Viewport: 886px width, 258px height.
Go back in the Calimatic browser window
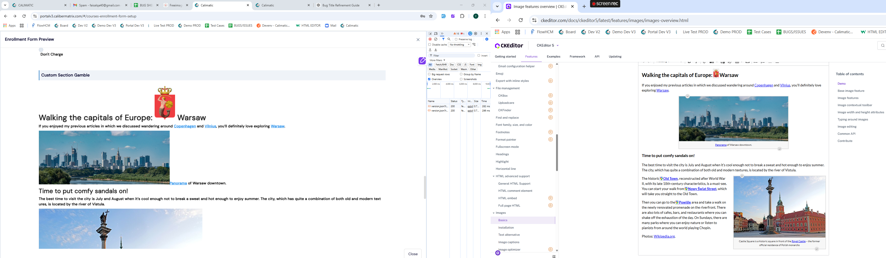pos(6,16)
